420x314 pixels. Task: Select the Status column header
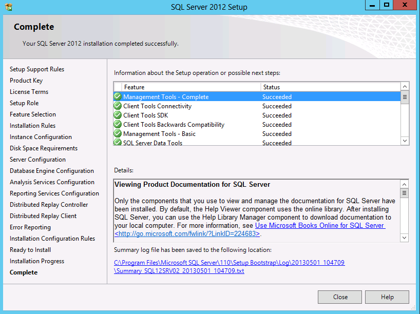tap(331, 87)
